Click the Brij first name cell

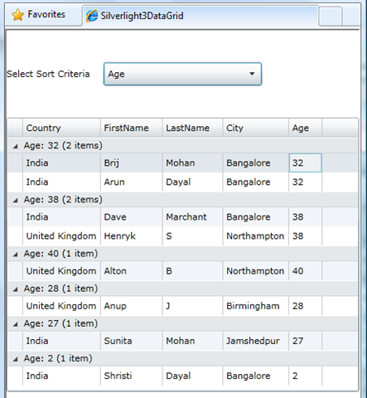coord(132,163)
